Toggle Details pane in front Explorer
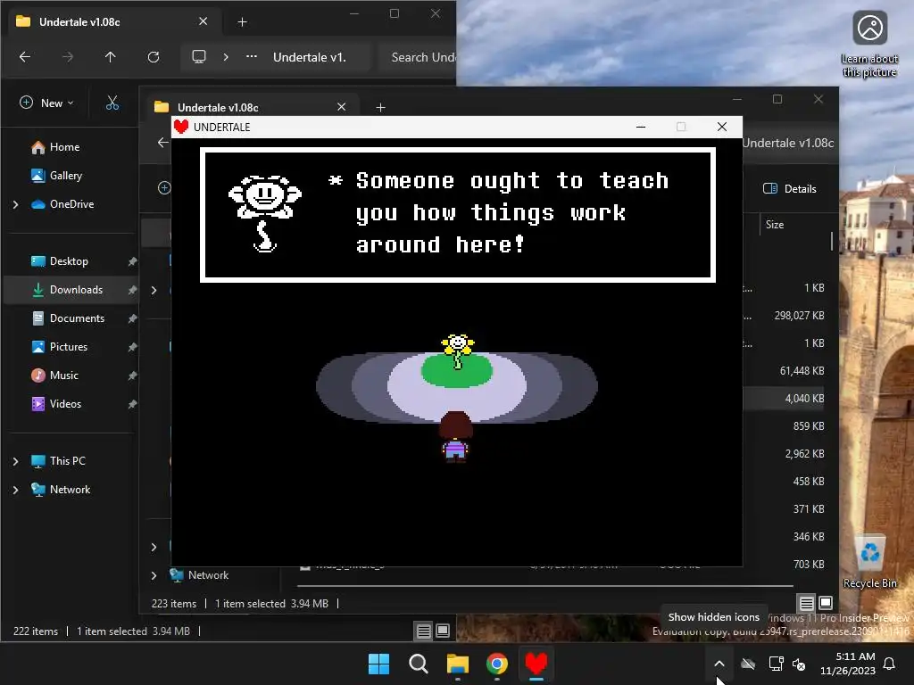This screenshot has width=914, height=685. tap(790, 189)
